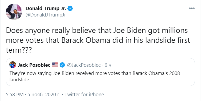Click Jack Posobiec's verified checkmark badge
202x101 pixels.
click(x=62, y=65)
